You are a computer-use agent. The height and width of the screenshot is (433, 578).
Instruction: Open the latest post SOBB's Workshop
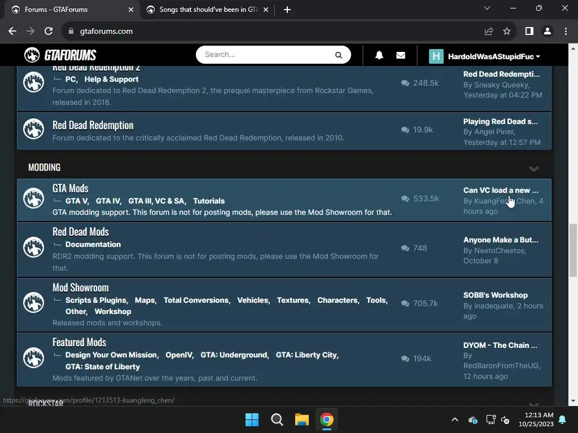click(x=496, y=295)
